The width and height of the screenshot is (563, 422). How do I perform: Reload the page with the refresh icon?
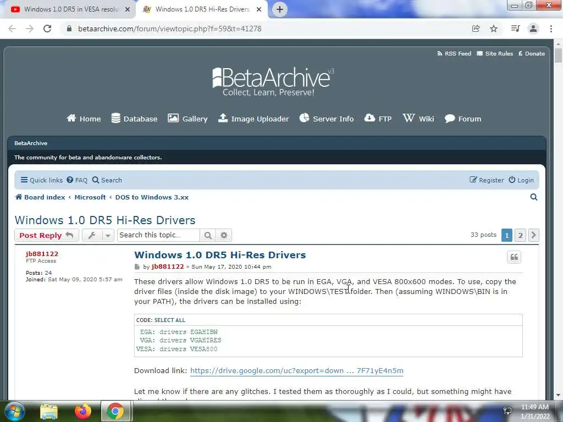point(47,29)
